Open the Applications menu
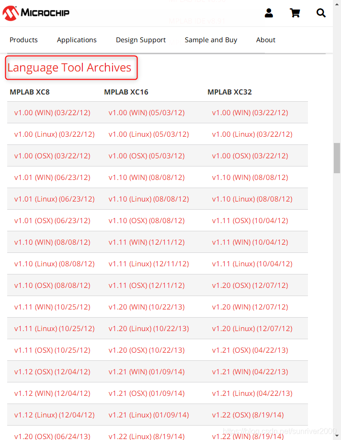The height and width of the screenshot is (440, 341). pos(77,40)
